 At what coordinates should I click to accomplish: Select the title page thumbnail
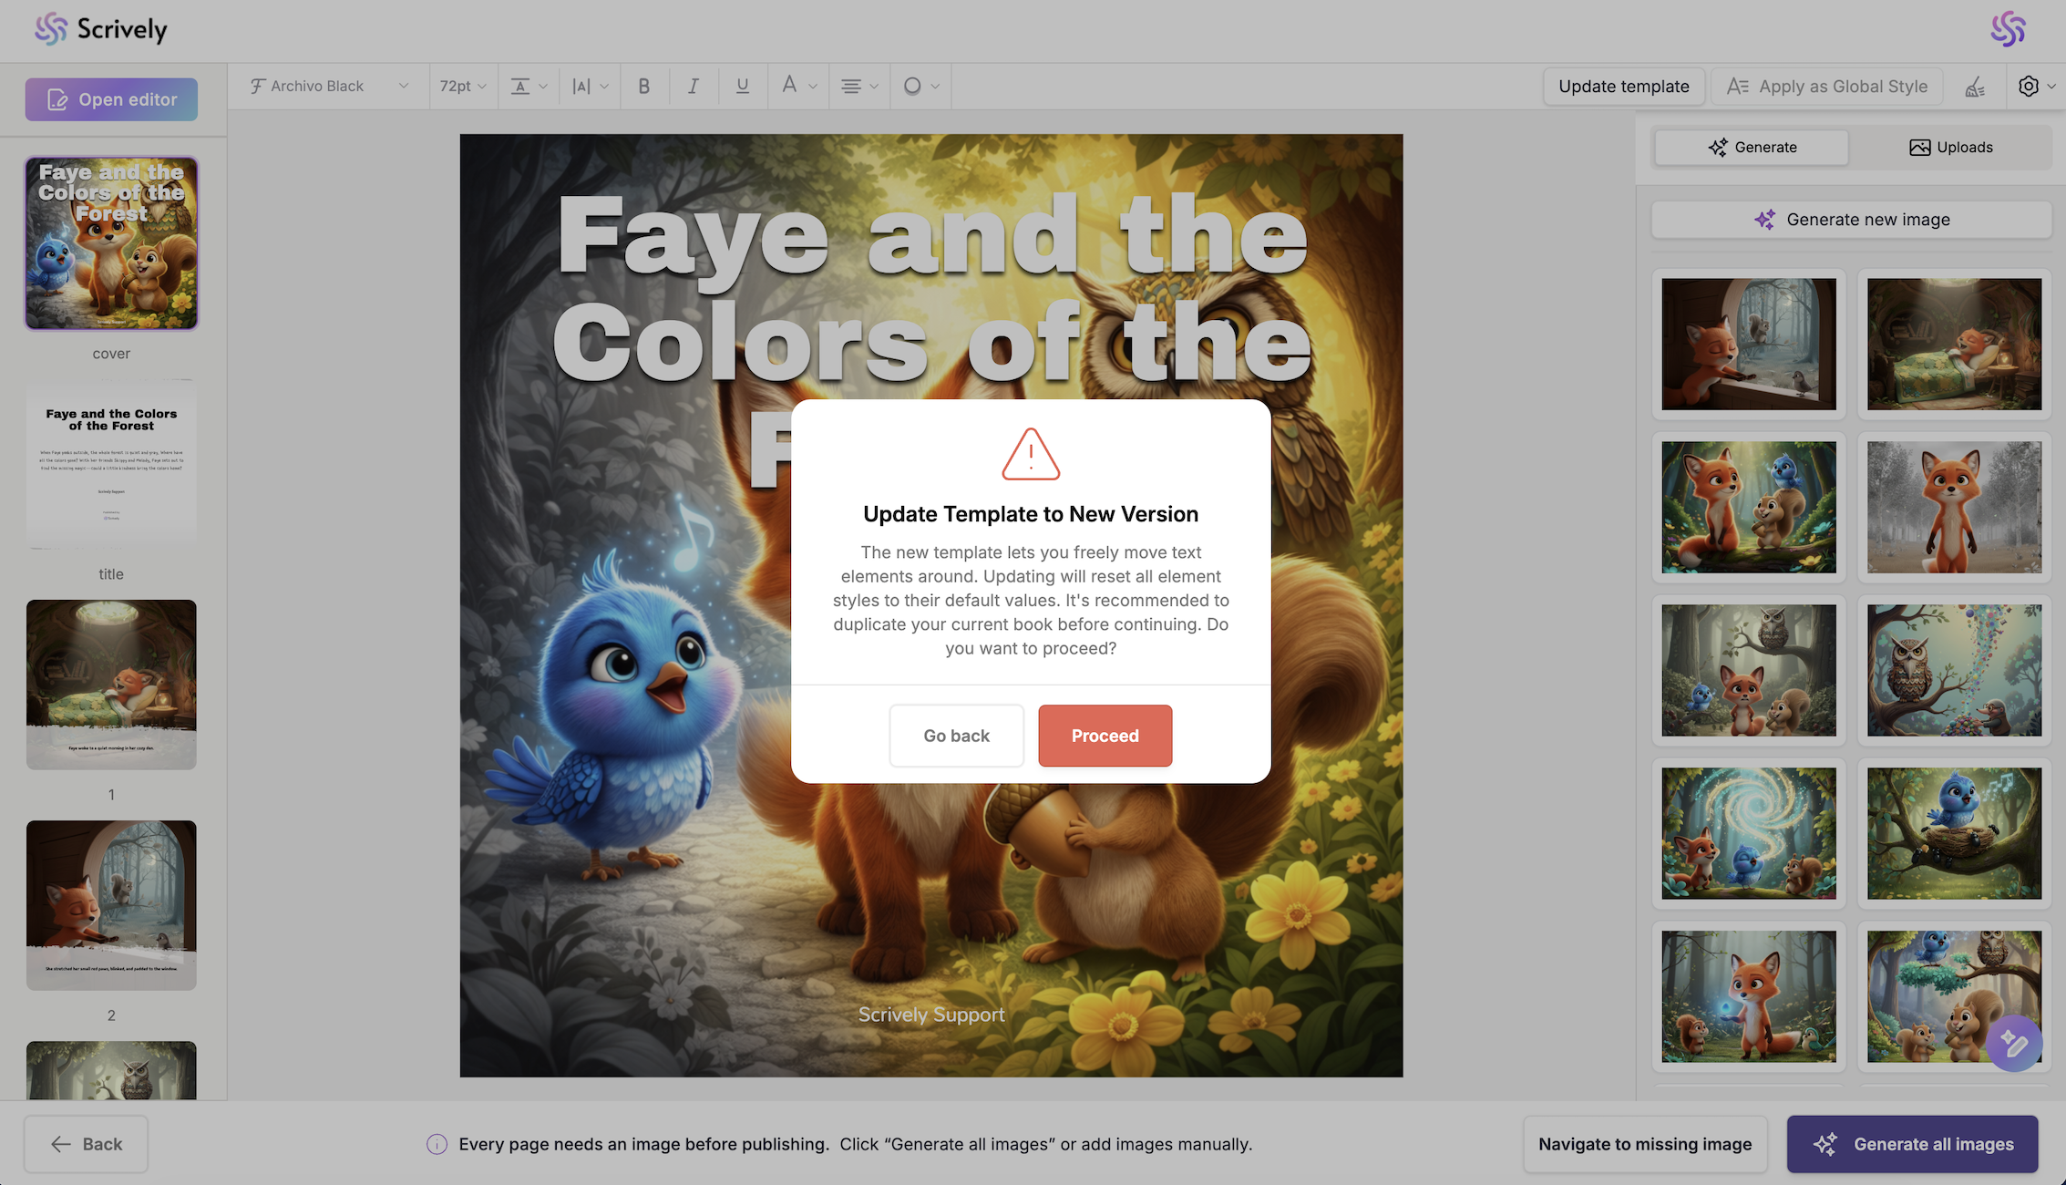(111, 465)
